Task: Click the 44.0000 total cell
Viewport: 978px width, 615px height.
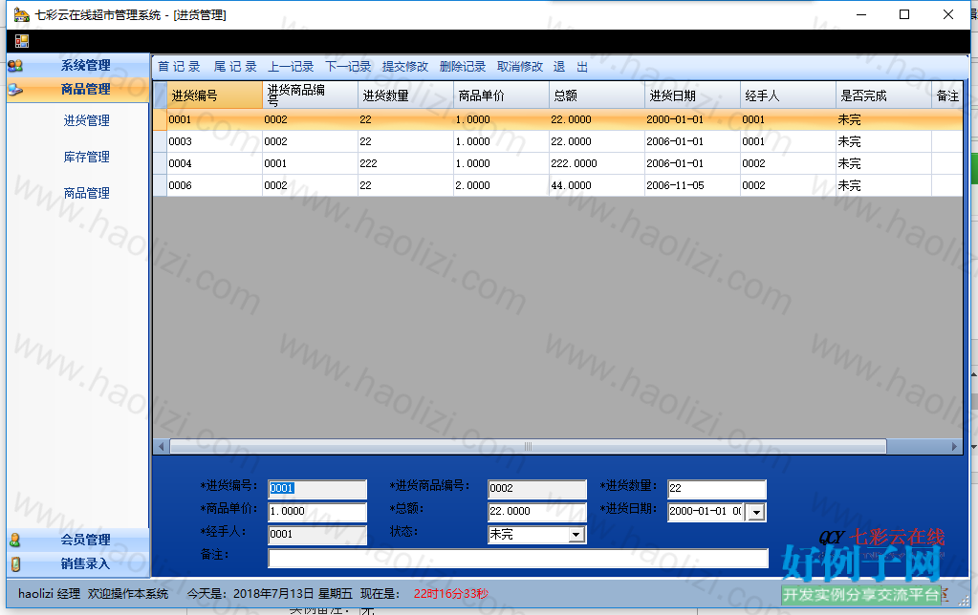Action: pyautogui.click(x=597, y=185)
